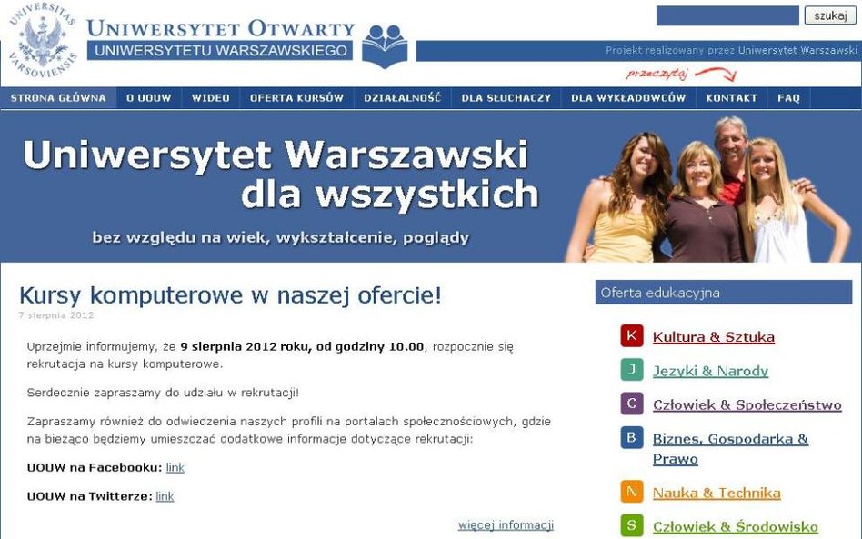Click the Uniwersytetu Warszawskiego subtitle bar
Image resolution: width=862 pixels, height=539 pixels.
click(220, 51)
